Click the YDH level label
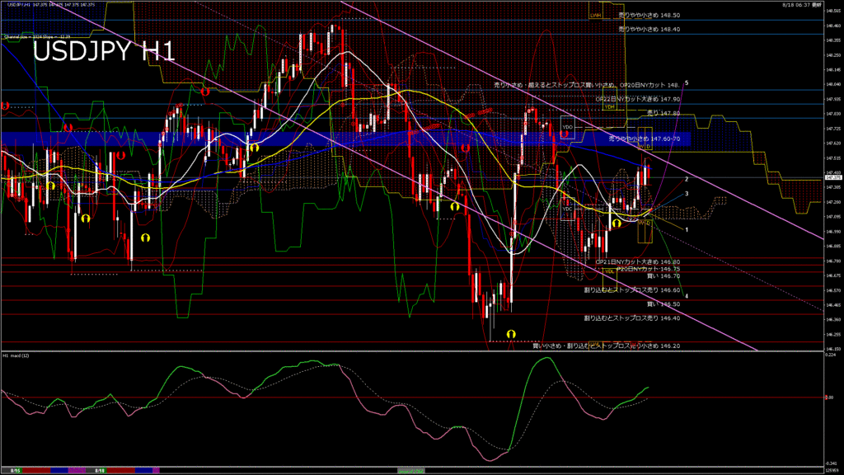This screenshot has height=475, width=844. [x=610, y=106]
